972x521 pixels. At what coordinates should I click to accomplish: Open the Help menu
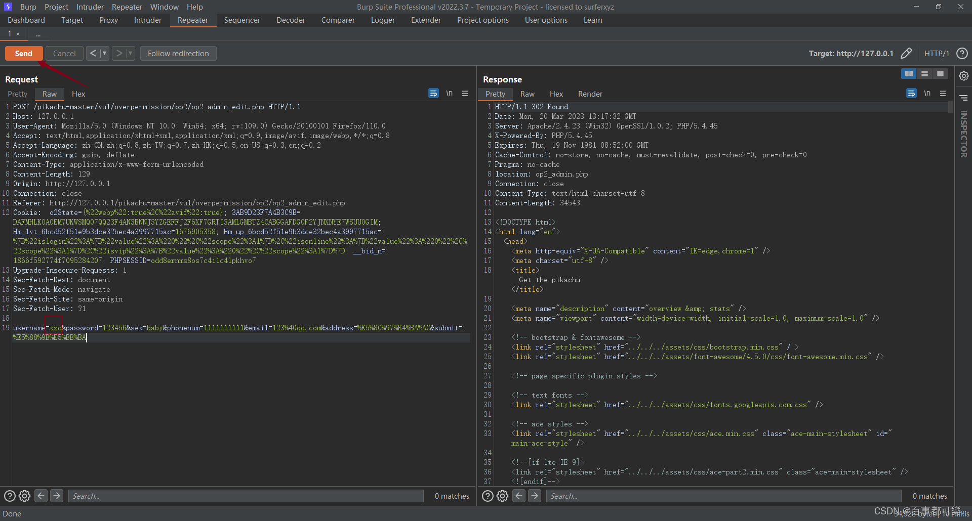[x=195, y=7]
